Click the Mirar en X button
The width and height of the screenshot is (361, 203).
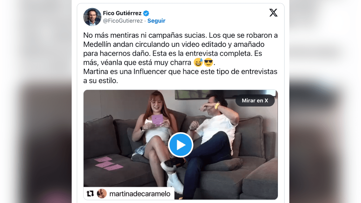coord(255,100)
